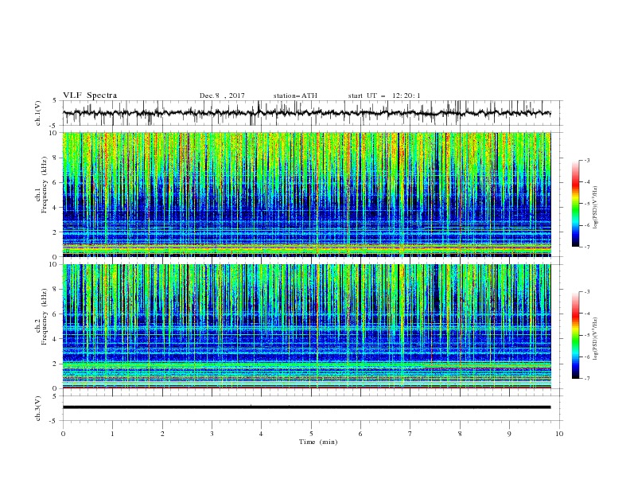Click the "5" tick on ch.1(V) axis
630x487 pixels.
point(55,101)
